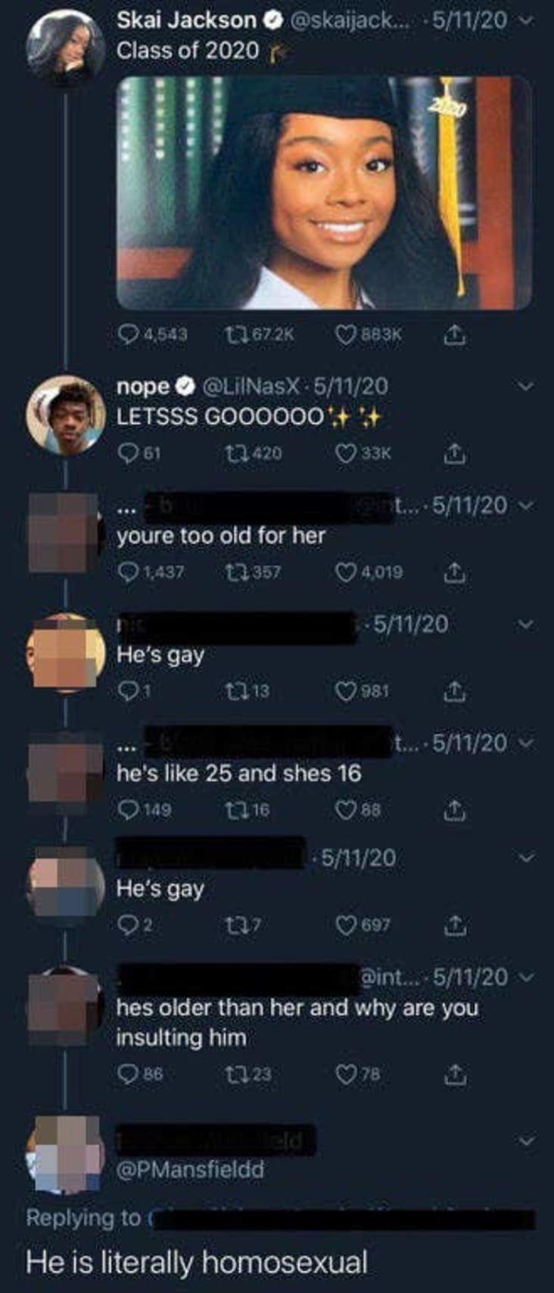The width and height of the screenshot is (554, 1293).
Task: Share the "Class of 2020" tweet
Action: pos(454,334)
